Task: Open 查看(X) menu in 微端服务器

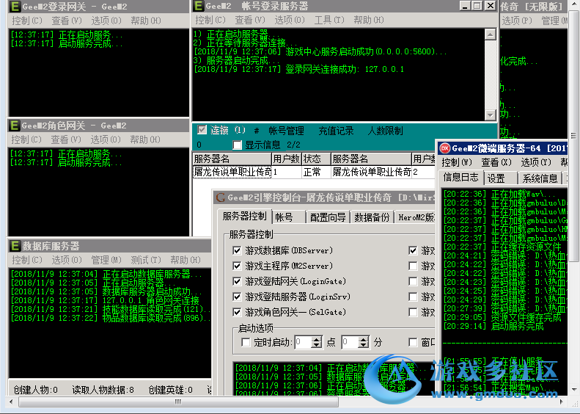Action: [x=496, y=162]
